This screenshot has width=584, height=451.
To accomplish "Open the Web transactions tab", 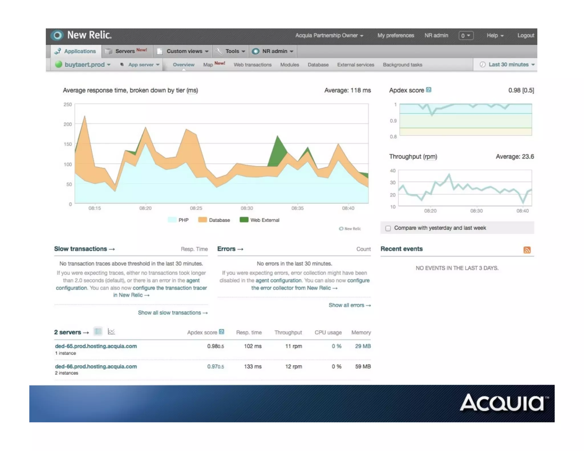I will coord(252,65).
